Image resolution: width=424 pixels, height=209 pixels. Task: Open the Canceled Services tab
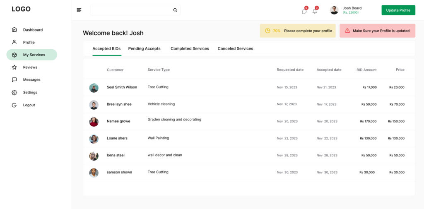tap(235, 49)
